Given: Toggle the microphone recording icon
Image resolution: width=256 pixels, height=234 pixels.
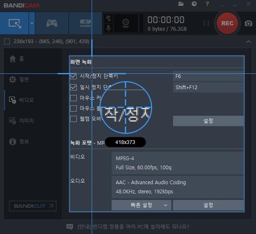Looking at the screenshot, I should pos(109,28).
